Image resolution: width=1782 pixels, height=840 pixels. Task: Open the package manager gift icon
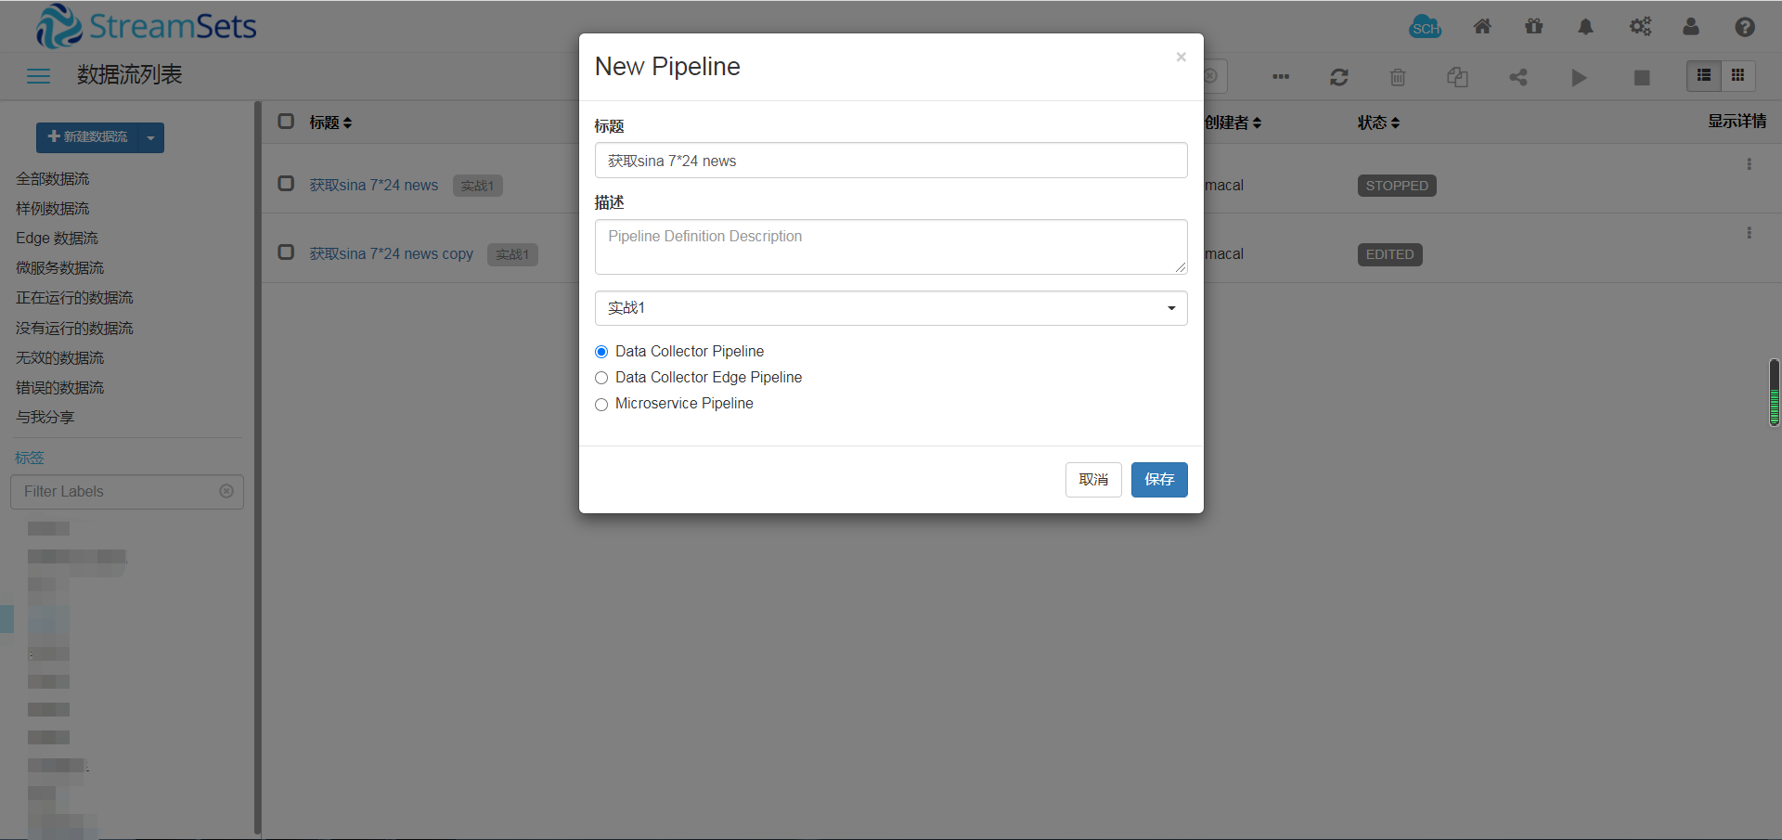coord(1533,27)
